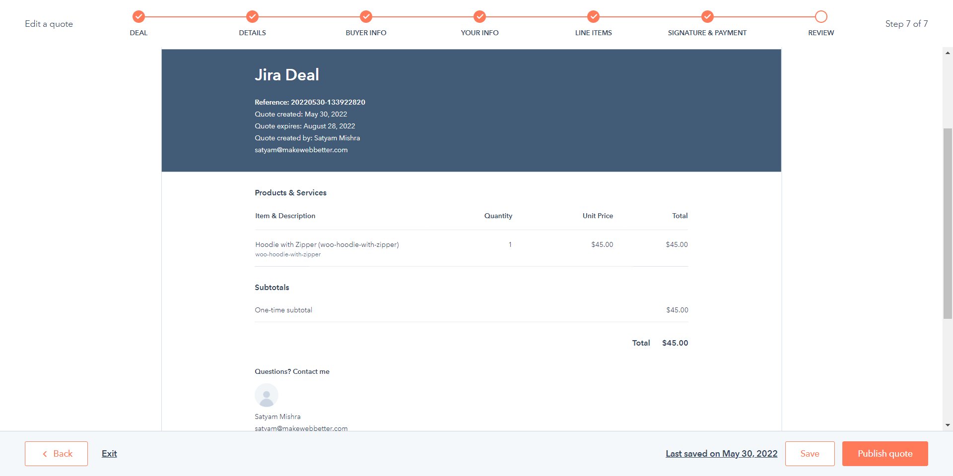Open the BUYER INFO step label
Screen dimensions: 953x476
pos(366,33)
